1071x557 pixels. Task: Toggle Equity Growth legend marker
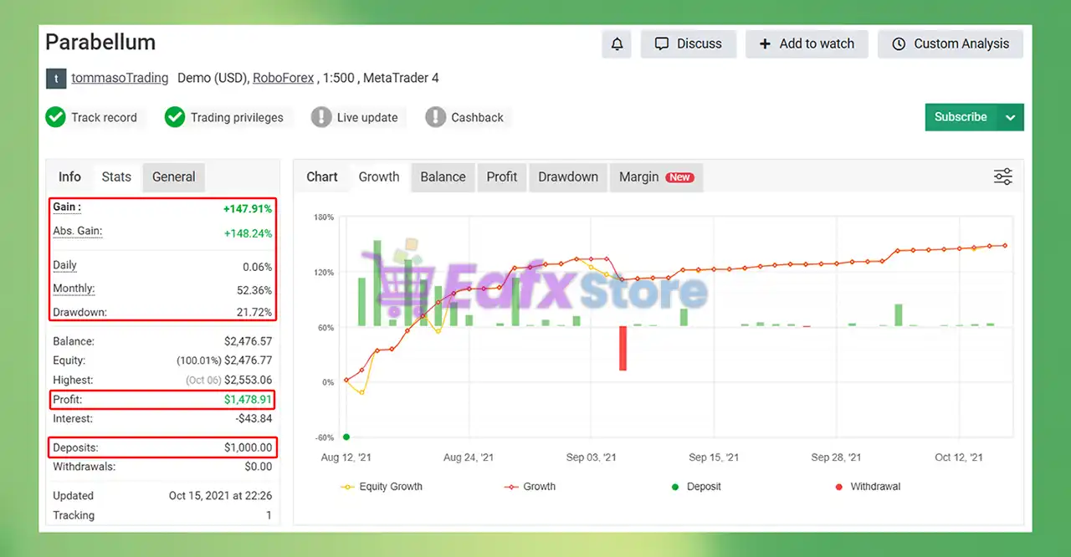(347, 487)
